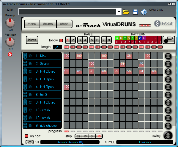This screenshot has height=147, width=178.
Task: Set step resolution to 16t
Action: pyautogui.click(x=85, y=136)
